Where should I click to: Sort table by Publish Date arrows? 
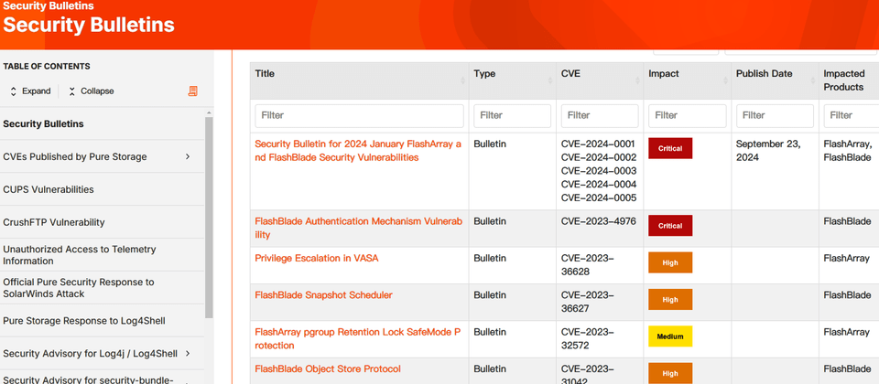tap(813, 80)
